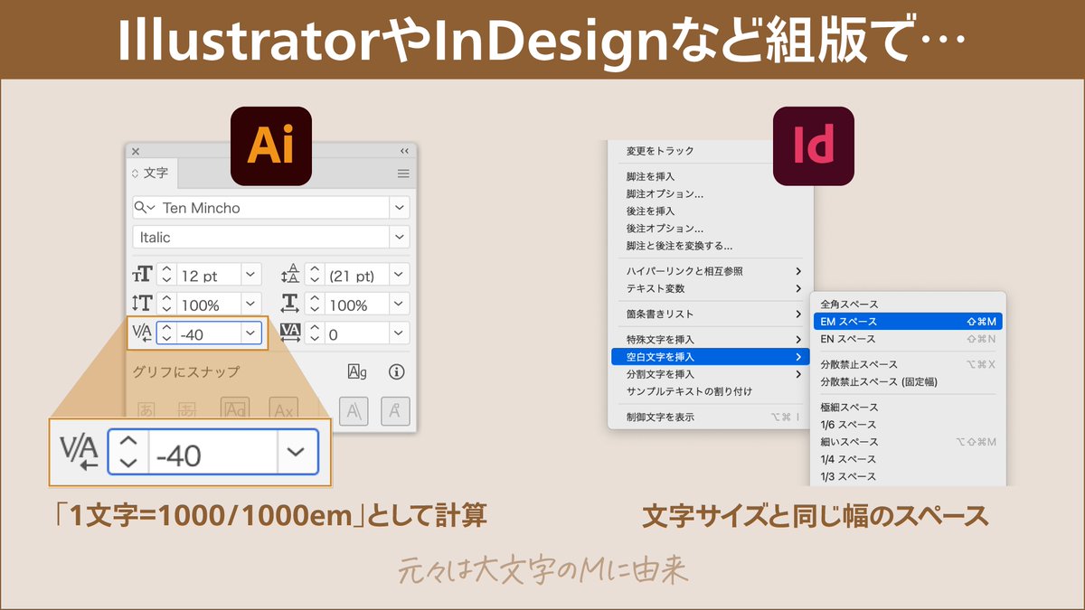
Task: Click the enlarged -40 kerning value in callout
Action: pos(212,453)
